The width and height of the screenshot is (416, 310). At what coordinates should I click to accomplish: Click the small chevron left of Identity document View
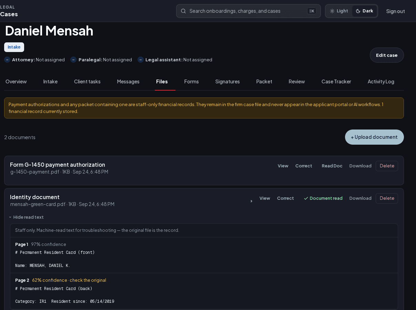251,201
